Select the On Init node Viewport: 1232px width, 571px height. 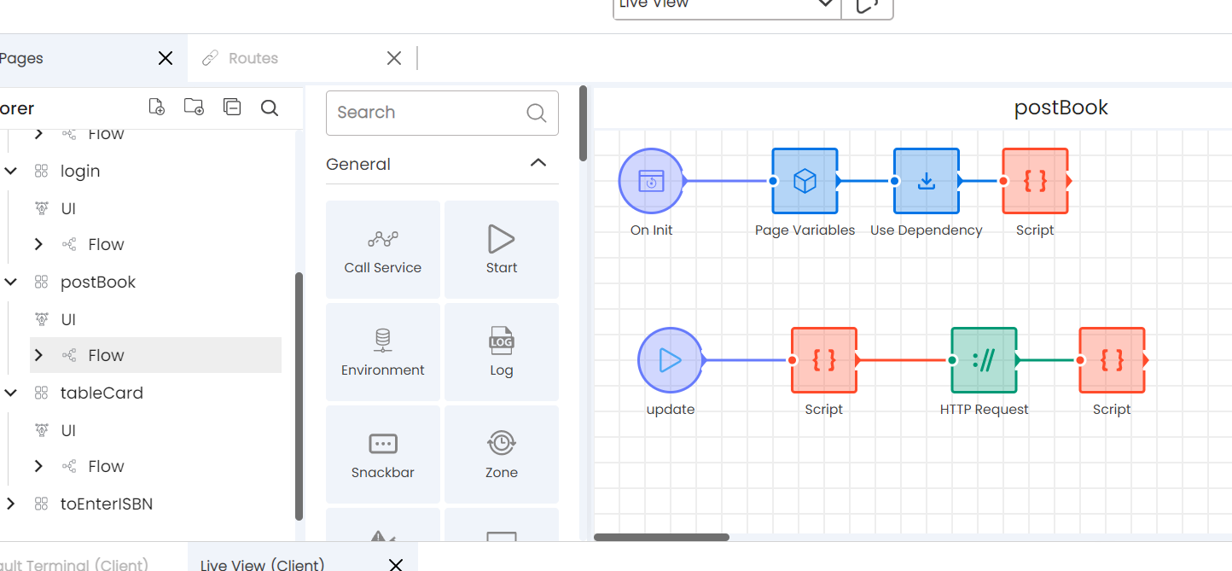pyautogui.click(x=651, y=181)
